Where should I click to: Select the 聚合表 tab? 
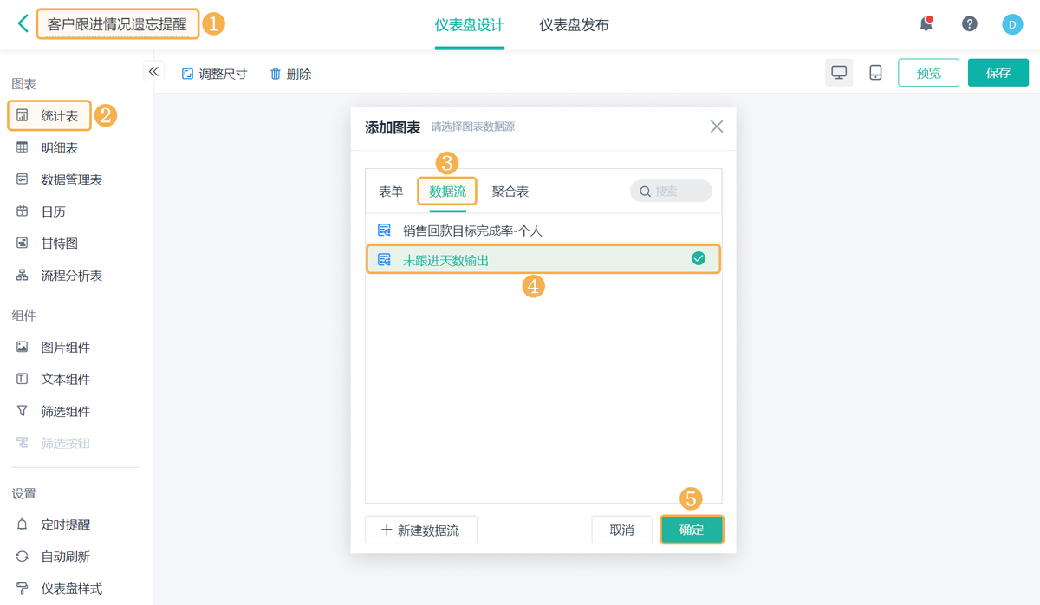click(x=510, y=192)
